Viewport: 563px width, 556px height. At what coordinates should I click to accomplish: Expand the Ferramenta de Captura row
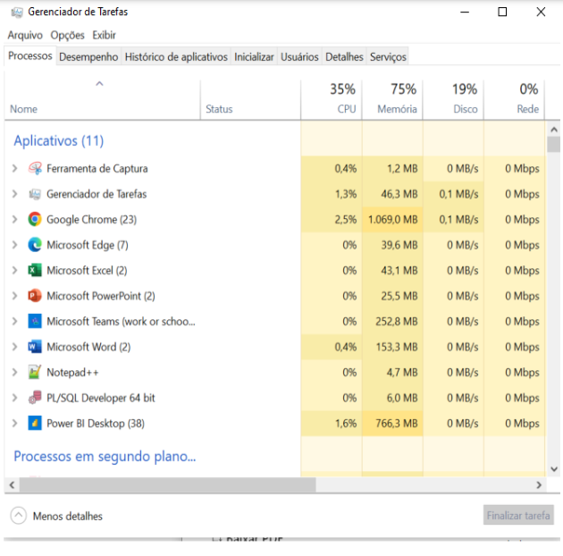[14, 168]
